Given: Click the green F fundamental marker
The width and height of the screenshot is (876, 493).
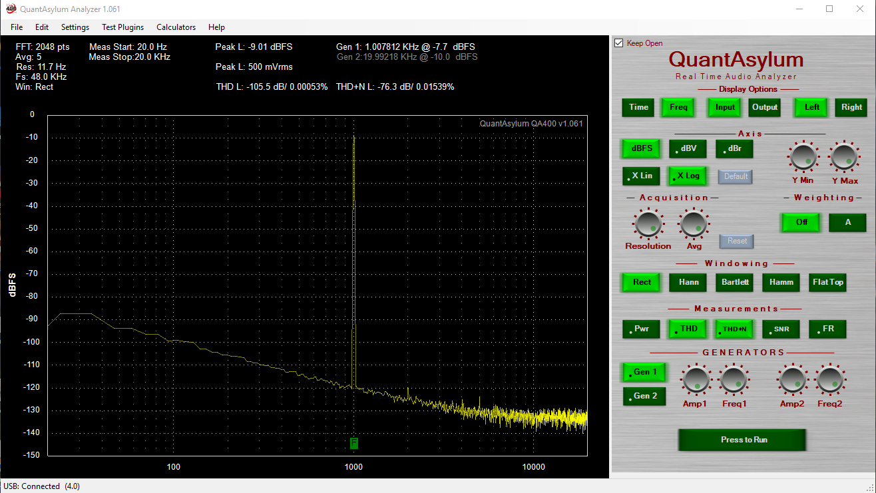Looking at the screenshot, I should coord(354,443).
